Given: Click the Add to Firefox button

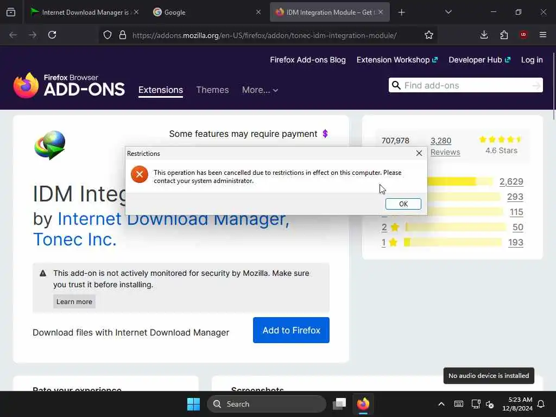Looking at the screenshot, I should pos(291,330).
